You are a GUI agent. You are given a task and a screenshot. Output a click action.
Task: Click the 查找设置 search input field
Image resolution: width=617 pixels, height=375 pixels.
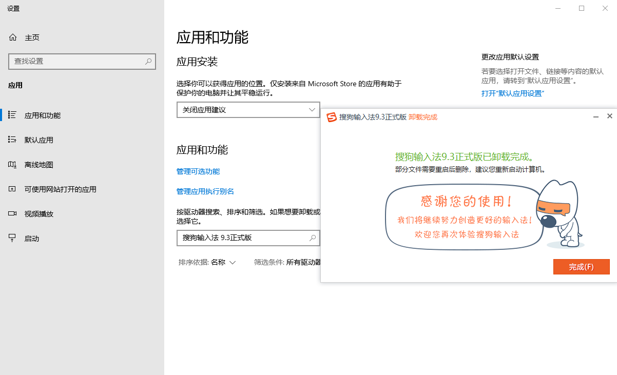coord(77,61)
